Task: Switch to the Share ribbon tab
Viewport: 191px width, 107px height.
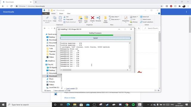Action: [61, 14]
